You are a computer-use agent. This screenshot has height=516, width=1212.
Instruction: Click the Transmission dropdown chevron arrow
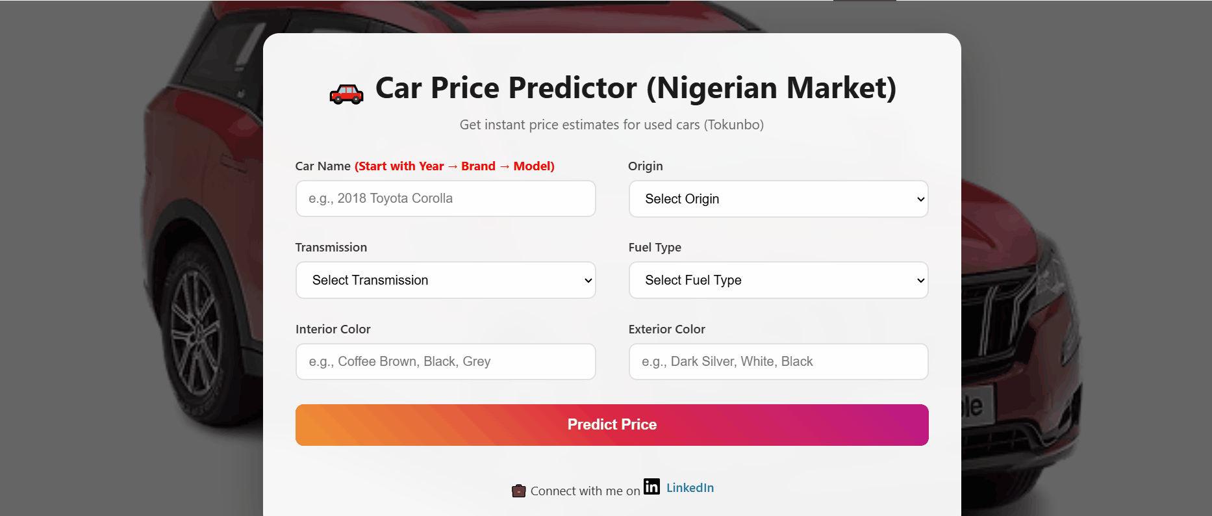pos(587,280)
